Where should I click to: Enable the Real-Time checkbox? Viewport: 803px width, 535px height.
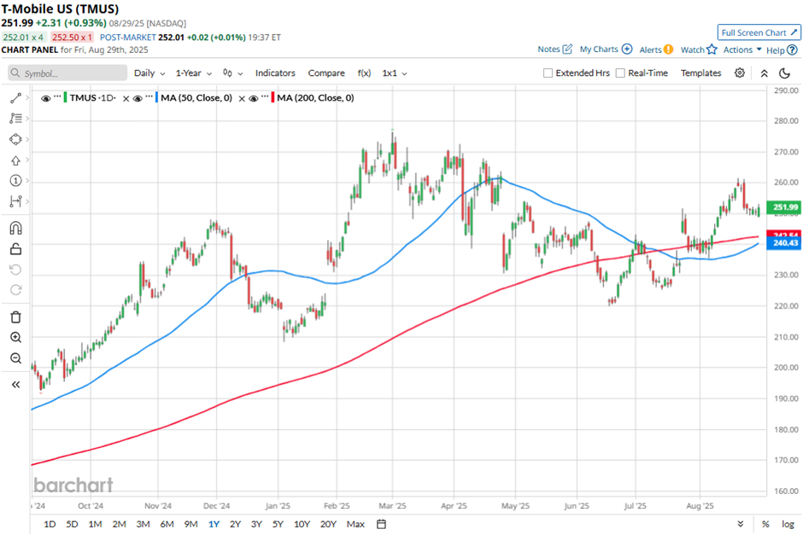click(620, 73)
